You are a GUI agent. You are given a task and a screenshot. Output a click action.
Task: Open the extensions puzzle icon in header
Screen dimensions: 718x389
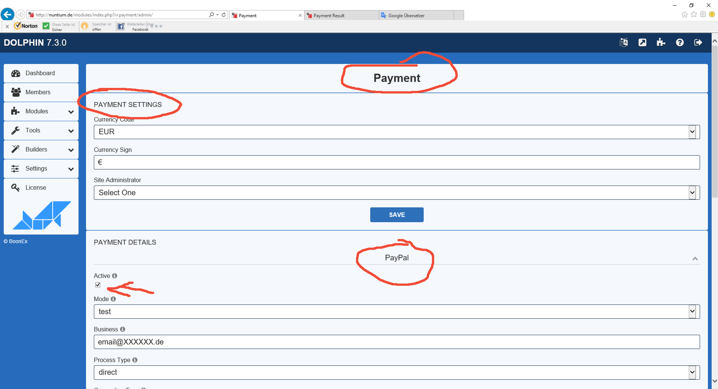pyautogui.click(x=661, y=43)
